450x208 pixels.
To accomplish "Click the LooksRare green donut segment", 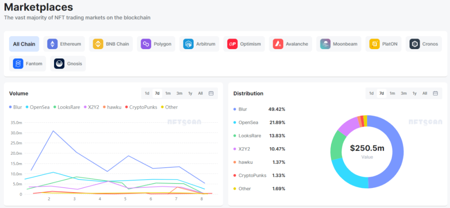I will [x=336, y=145].
